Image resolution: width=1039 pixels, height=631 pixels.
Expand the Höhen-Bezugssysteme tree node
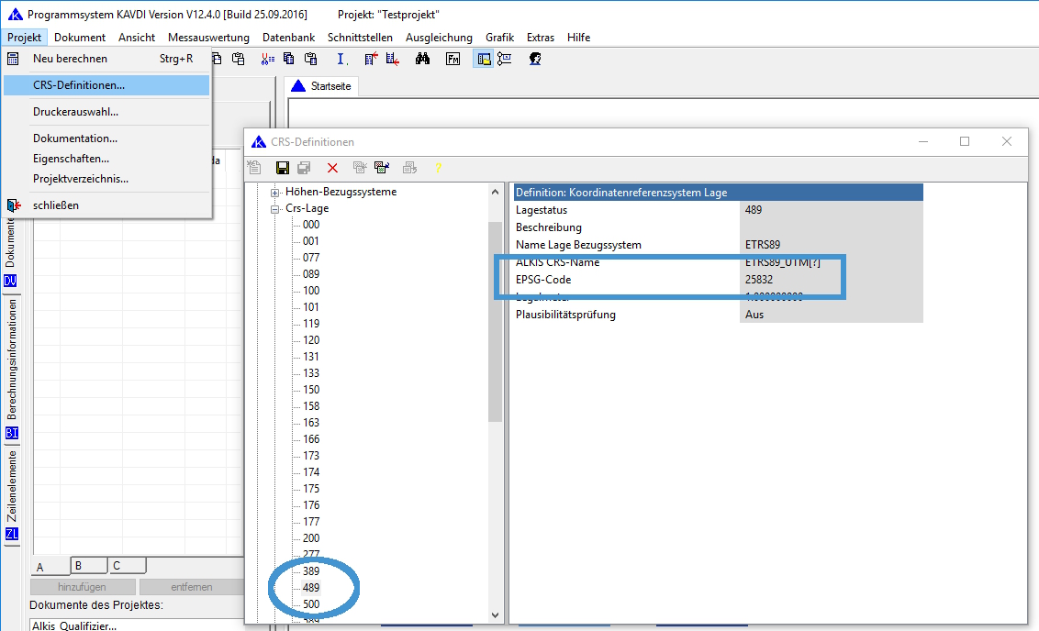point(274,192)
